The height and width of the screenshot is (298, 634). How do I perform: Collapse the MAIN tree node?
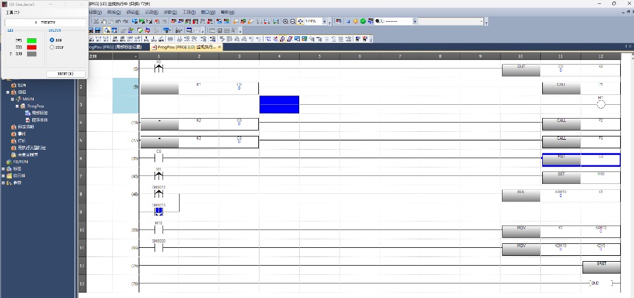[x=13, y=99]
